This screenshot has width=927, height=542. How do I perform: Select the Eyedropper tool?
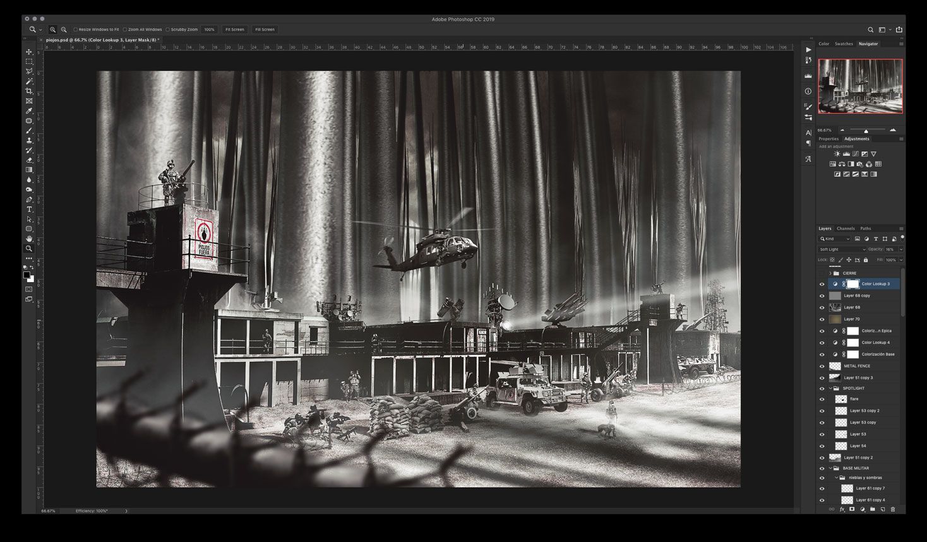pos(29,111)
